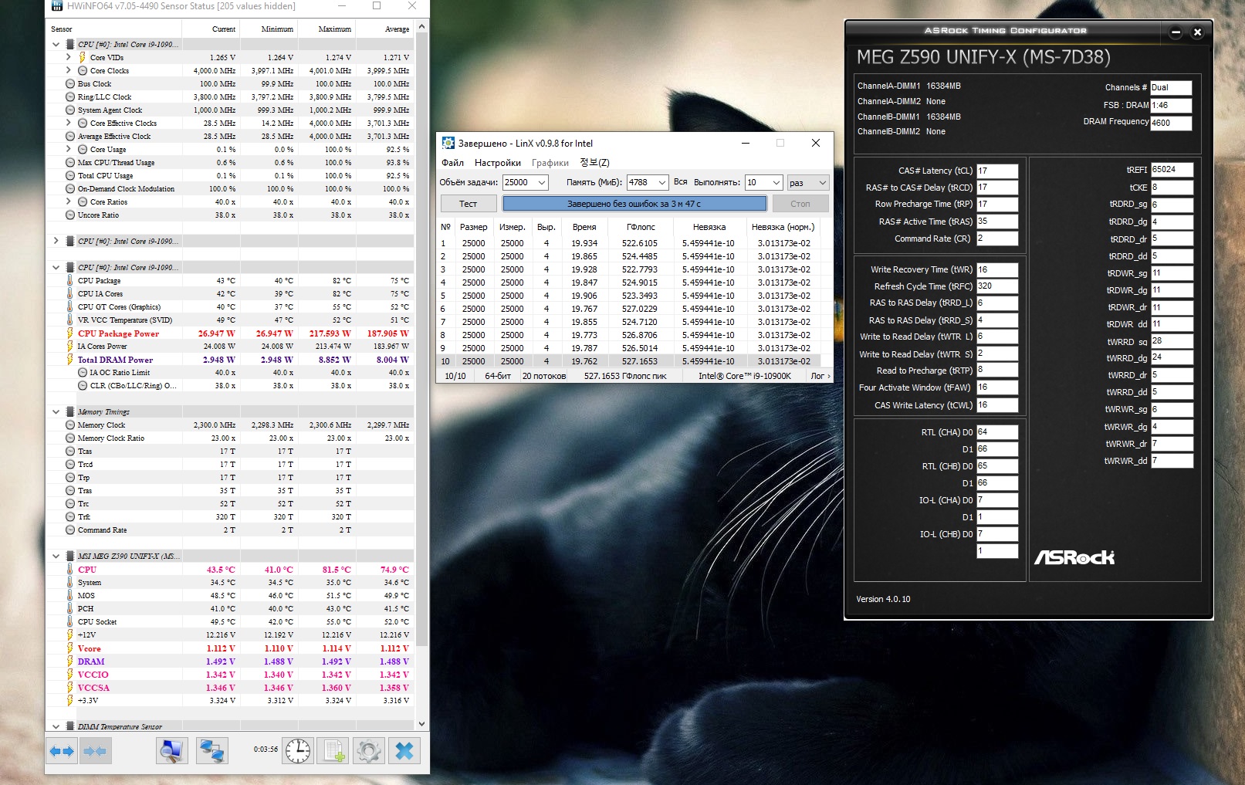The height and width of the screenshot is (785, 1245).
Task: Click the icon beside Uncore Ratio row
Action: coord(70,215)
